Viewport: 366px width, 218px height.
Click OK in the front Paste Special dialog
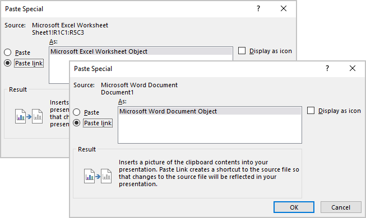pyautogui.click(x=294, y=207)
